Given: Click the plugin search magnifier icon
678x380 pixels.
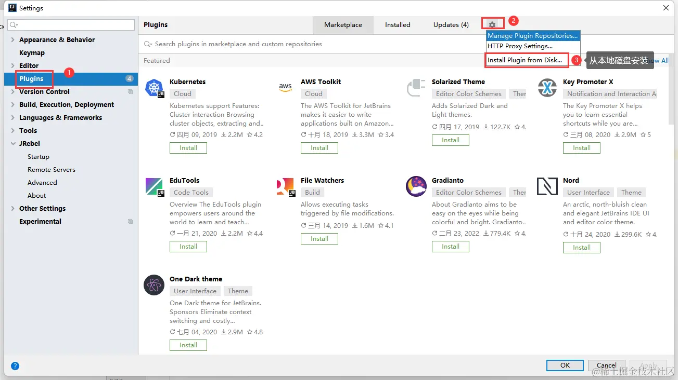Looking at the screenshot, I should pyautogui.click(x=148, y=44).
